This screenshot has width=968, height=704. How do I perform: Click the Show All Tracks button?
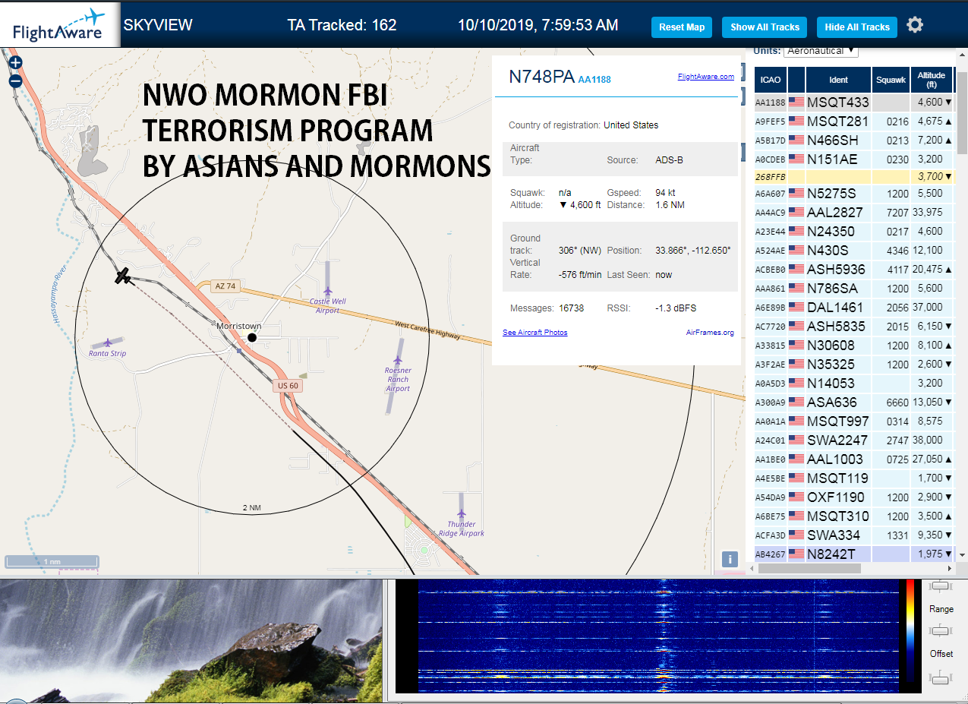(765, 27)
